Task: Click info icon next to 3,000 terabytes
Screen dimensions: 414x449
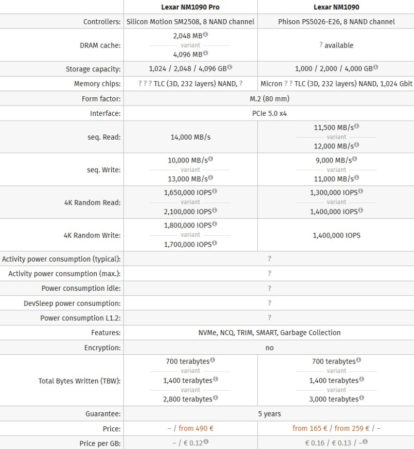Action: 362,398
